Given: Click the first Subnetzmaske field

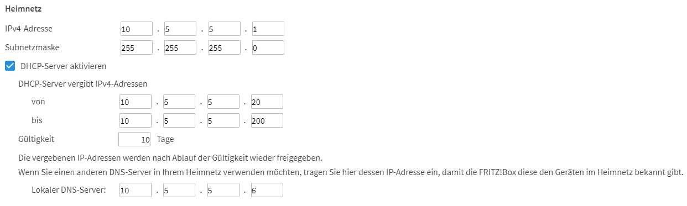Looking at the screenshot, I should (x=136, y=47).
